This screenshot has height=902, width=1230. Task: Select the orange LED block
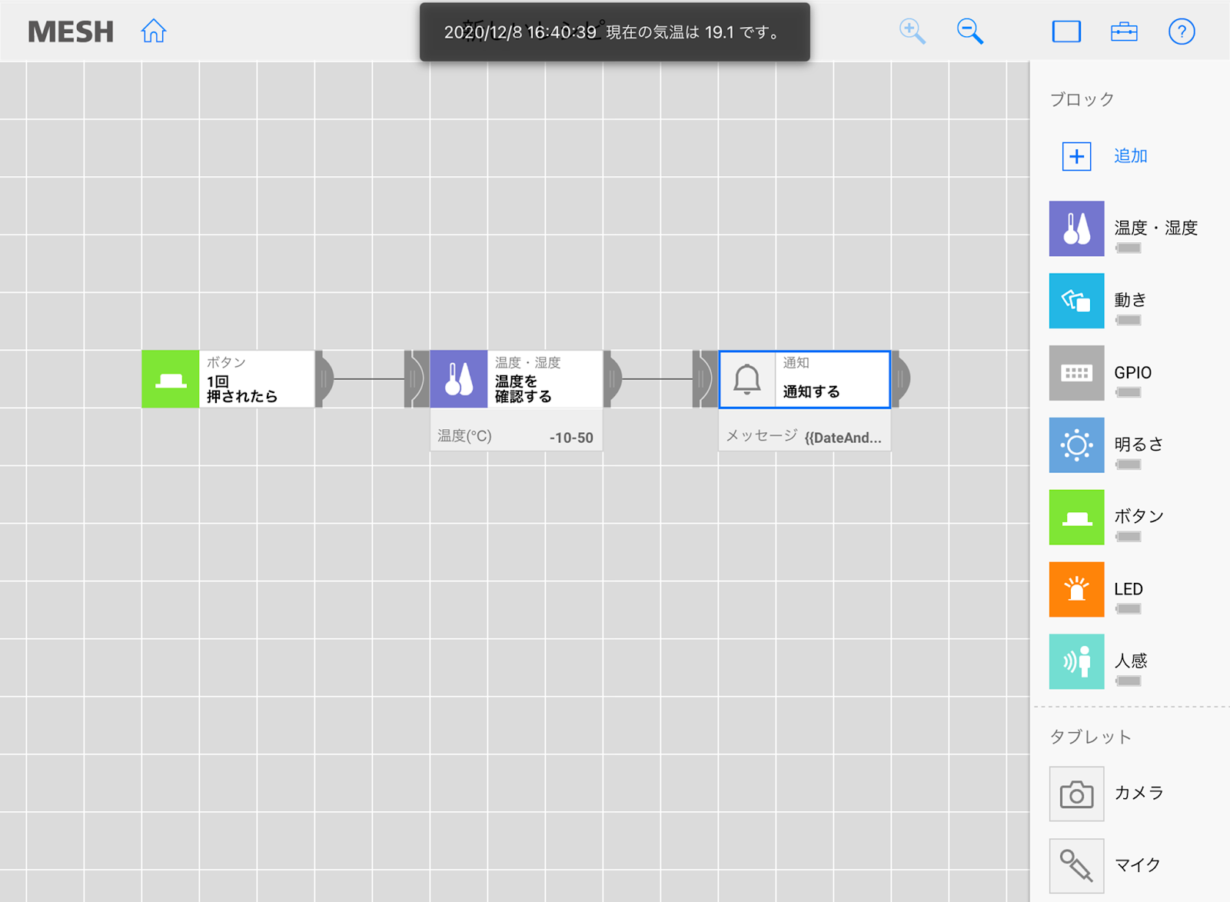tap(1076, 590)
